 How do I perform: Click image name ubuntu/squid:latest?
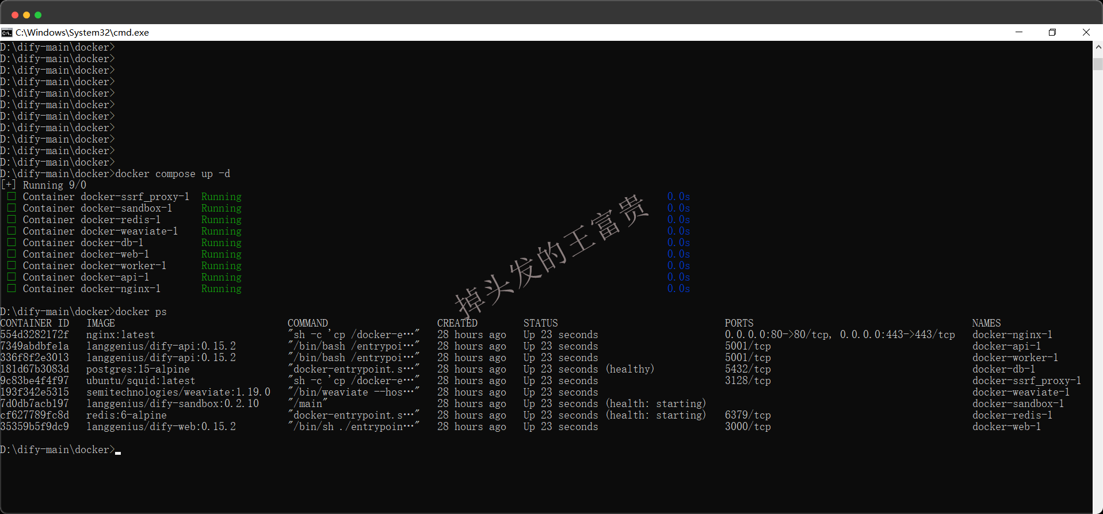[x=141, y=381]
